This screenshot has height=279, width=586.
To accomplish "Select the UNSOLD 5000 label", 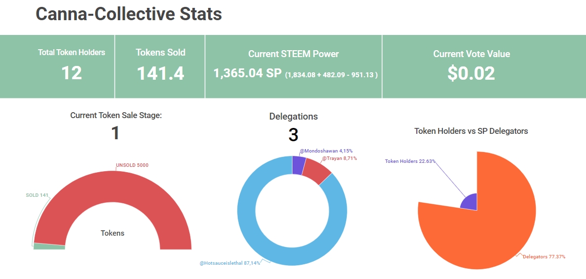I will click(132, 165).
